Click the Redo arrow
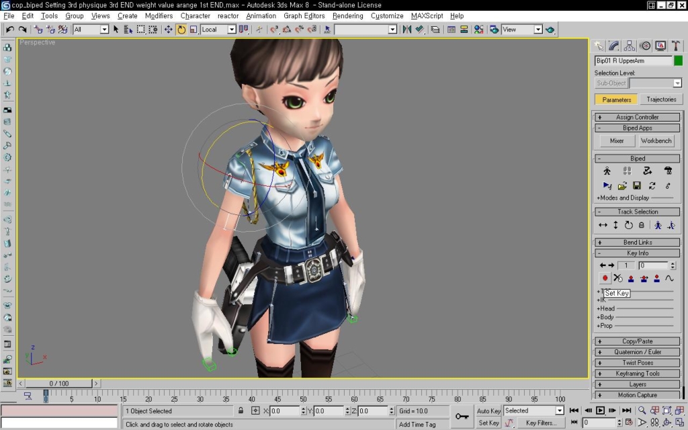Image resolution: width=688 pixels, height=430 pixels. tap(22, 30)
